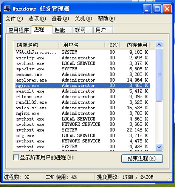Switch to the 用户 tab
This screenshot has width=175, height=187.
tap(103, 30)
